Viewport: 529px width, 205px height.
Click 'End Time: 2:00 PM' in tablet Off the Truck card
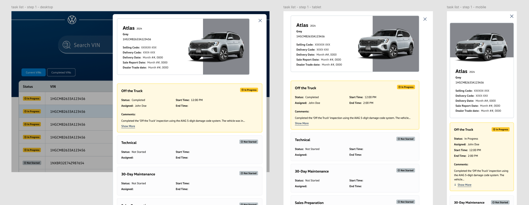(x=361, y=103)
